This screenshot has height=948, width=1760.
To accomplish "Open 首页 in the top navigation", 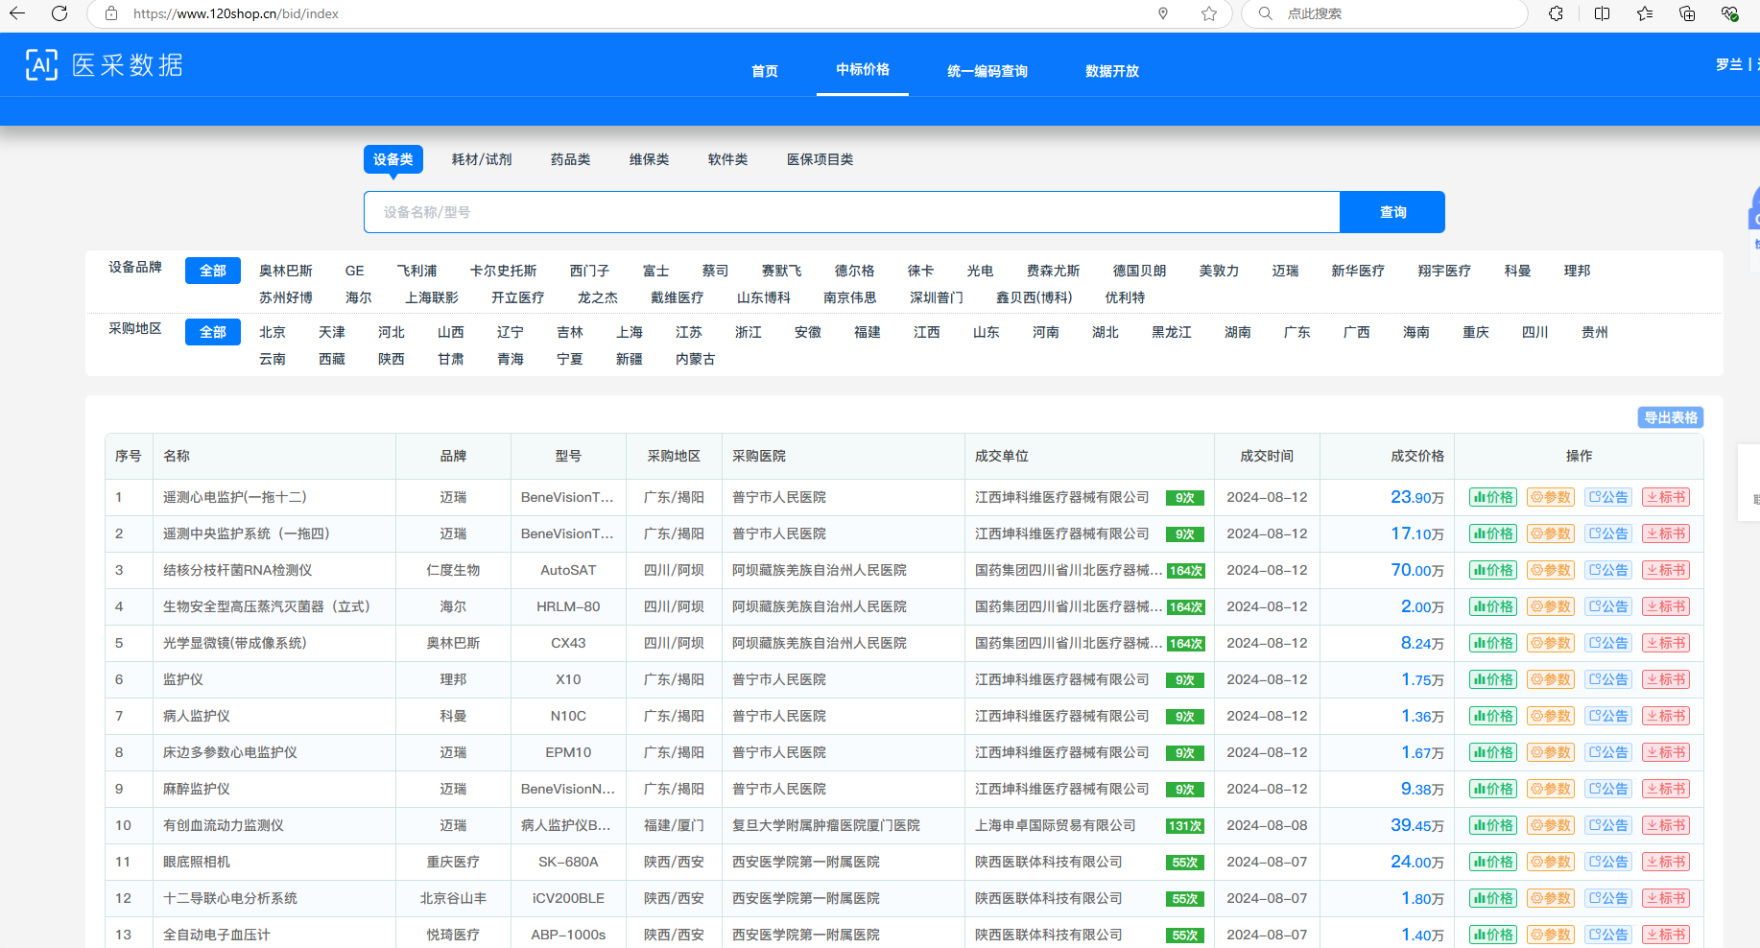I will click(765, 71).
